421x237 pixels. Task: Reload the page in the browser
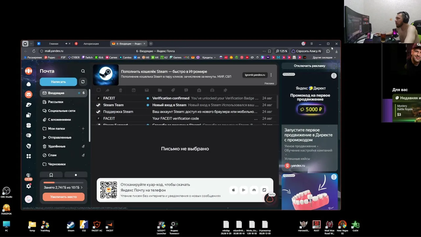tap(34, 51)
